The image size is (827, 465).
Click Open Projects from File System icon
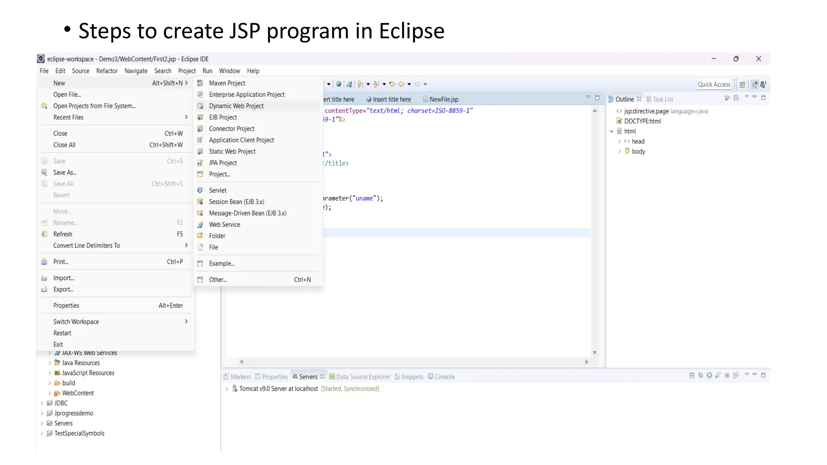pyautogui.click(x=44, y=106)
